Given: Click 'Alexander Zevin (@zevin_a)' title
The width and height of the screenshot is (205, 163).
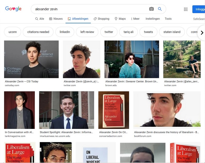Looking at the screenshot, I should [x=81, y=81].
